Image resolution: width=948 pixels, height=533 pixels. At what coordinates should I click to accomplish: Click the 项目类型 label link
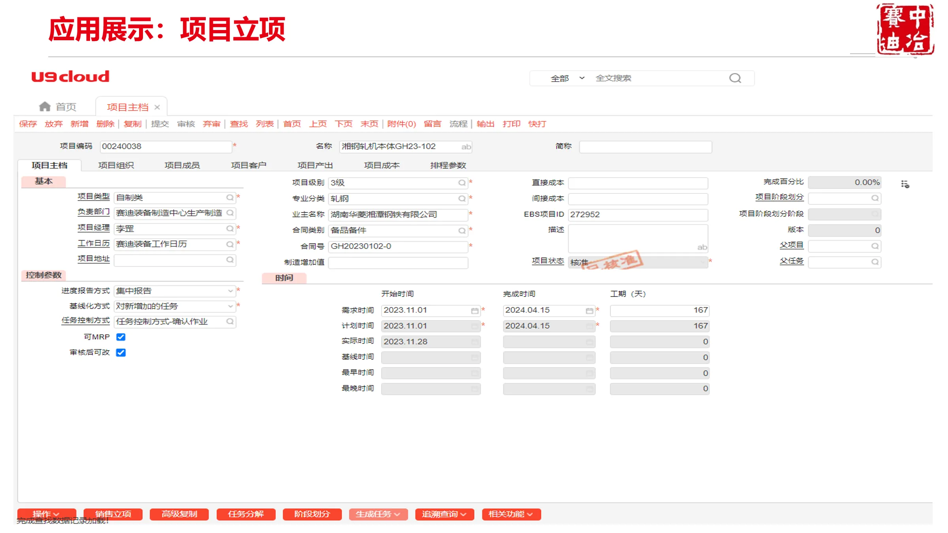[x=93, y=197]
